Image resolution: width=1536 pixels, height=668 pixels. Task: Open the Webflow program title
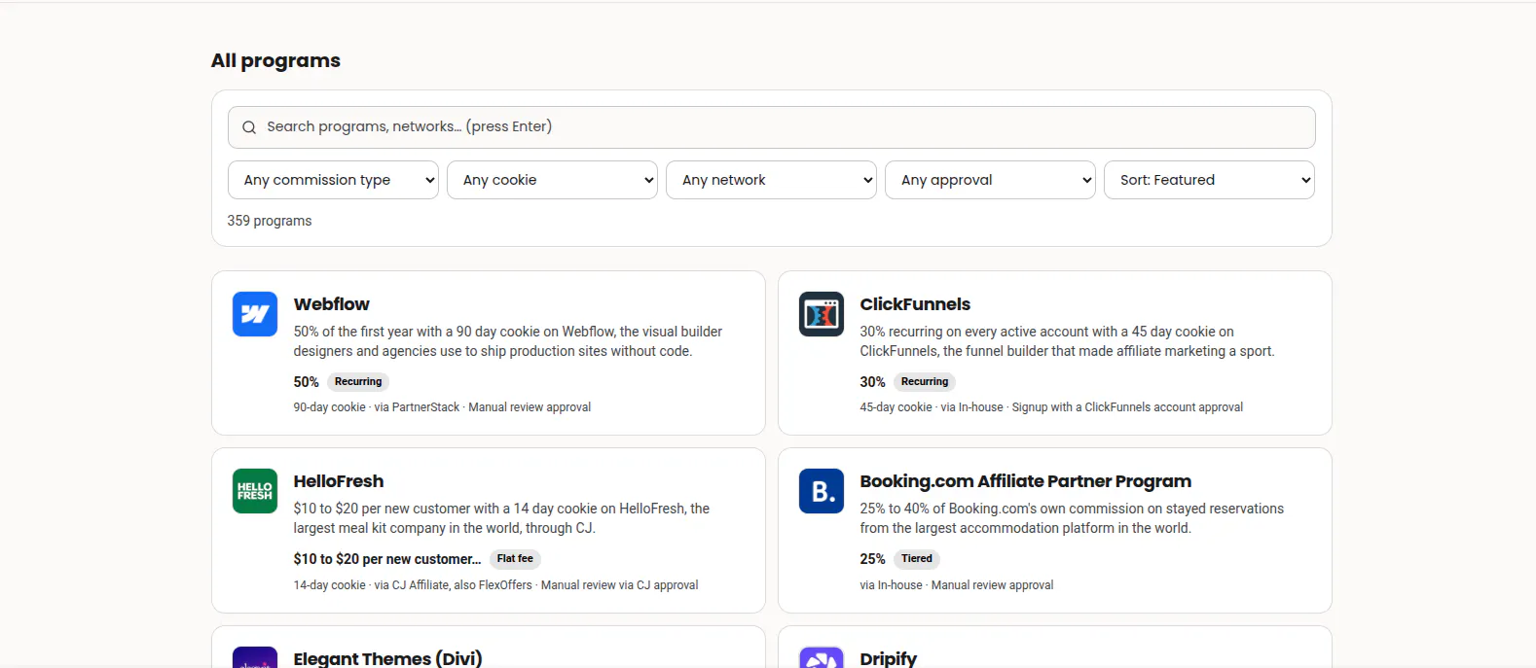click(x=332, y=304)
